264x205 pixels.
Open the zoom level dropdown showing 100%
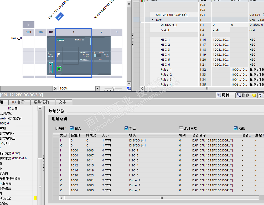tap(97, 88)
